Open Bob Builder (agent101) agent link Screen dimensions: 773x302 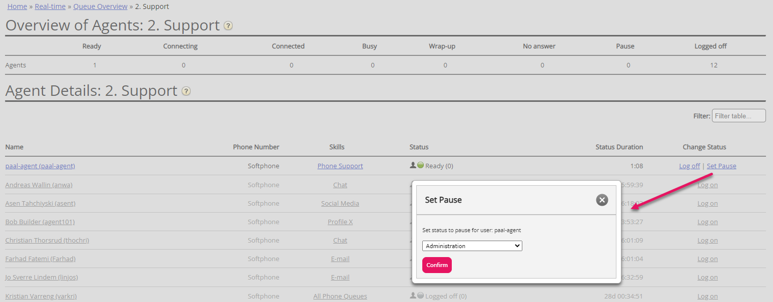tap(40, 222)
